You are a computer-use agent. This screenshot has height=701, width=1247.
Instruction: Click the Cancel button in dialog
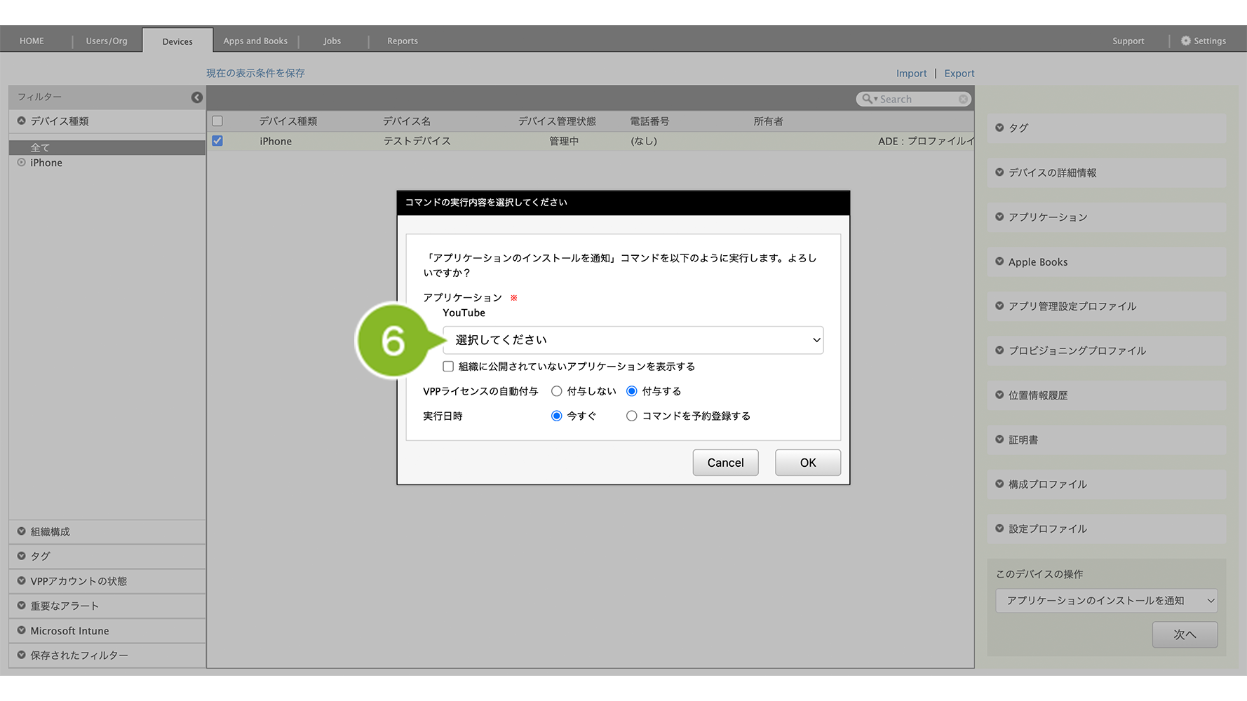(x=725, y=463)
